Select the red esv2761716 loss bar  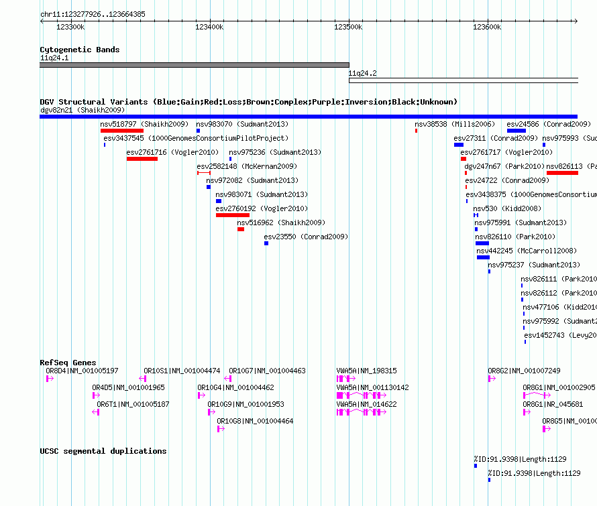(142, 159)
